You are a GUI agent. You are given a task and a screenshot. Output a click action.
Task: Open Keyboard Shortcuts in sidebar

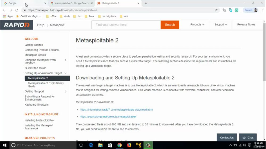click(36, 104)
